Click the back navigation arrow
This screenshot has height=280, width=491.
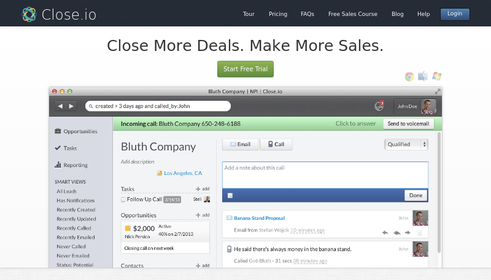[60, 106]
